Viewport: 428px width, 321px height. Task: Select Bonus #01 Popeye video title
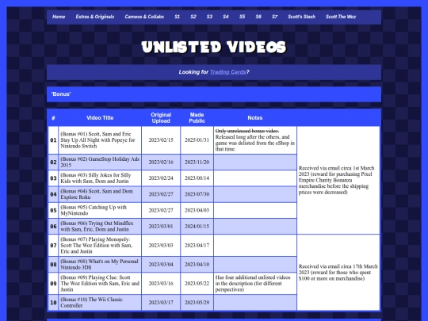coord(97,140)
